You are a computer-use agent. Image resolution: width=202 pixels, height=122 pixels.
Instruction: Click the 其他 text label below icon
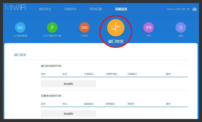[181, 35]
